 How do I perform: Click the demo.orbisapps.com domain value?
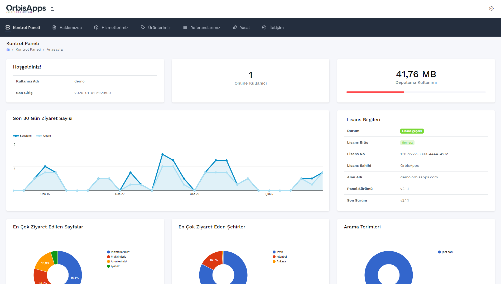[419, 177]
